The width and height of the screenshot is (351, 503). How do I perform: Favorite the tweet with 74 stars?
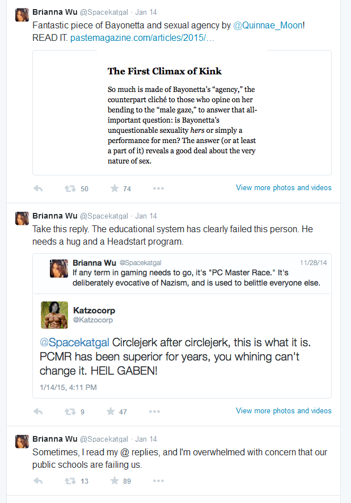point(115,188)
